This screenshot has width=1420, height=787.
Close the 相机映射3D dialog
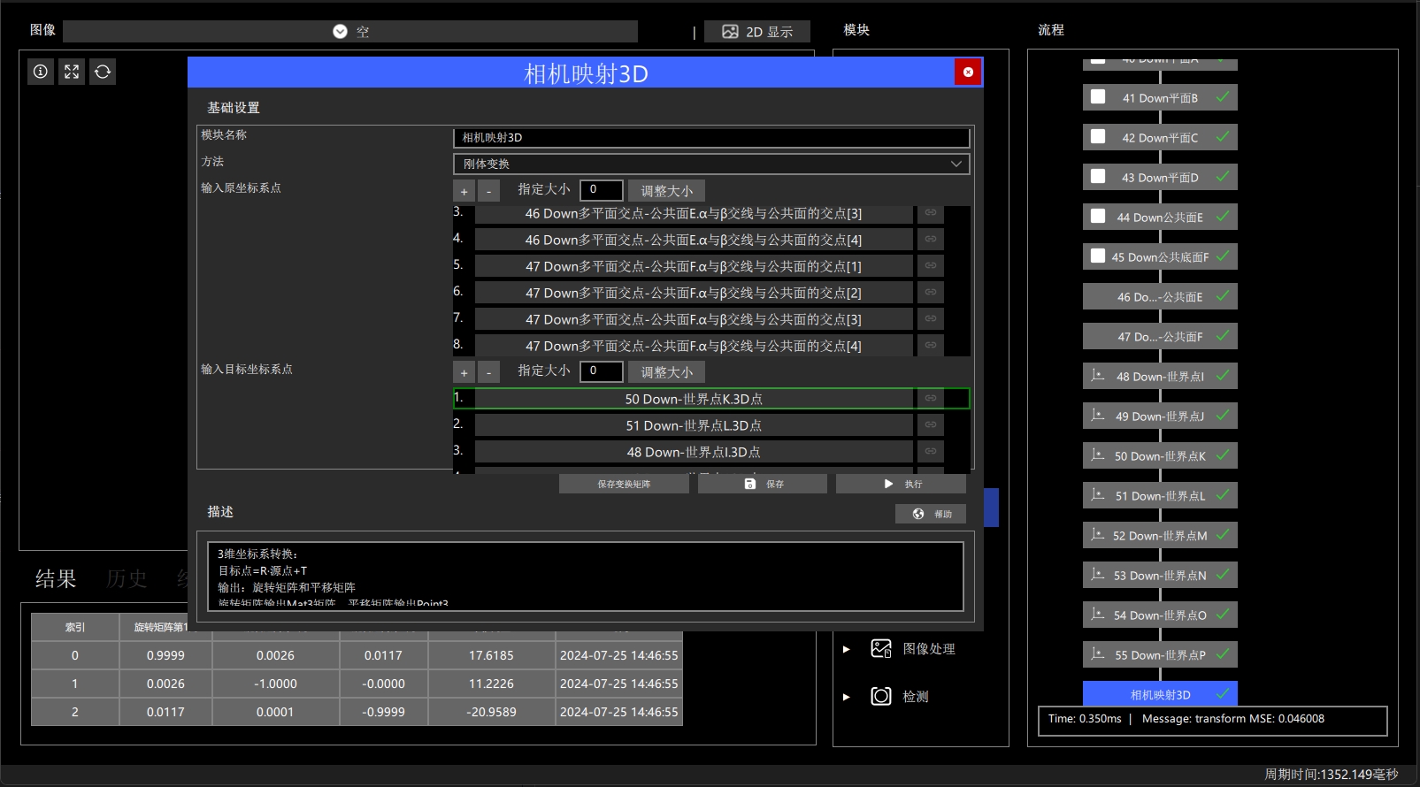click(x=968, y=72)
